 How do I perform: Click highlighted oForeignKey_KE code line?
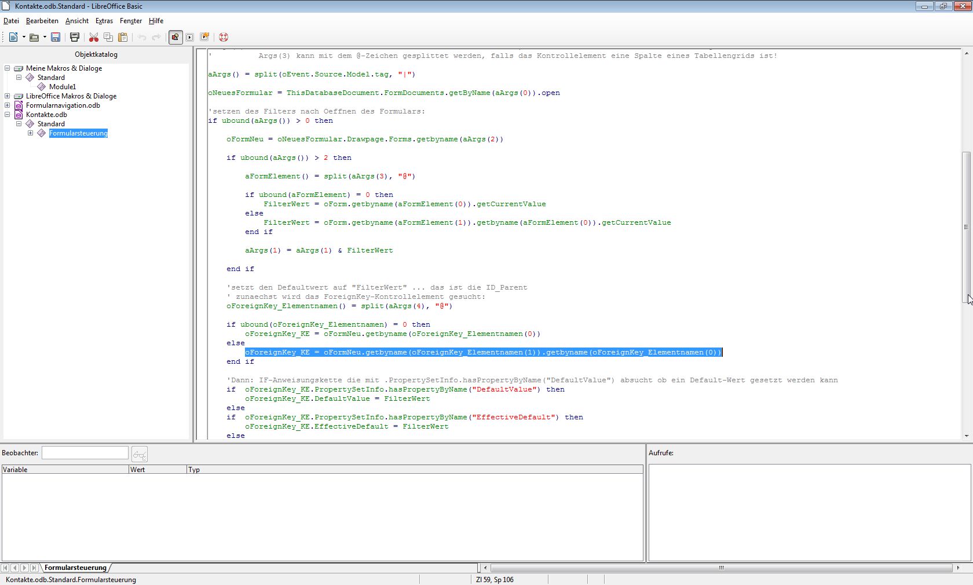[484, 352]
